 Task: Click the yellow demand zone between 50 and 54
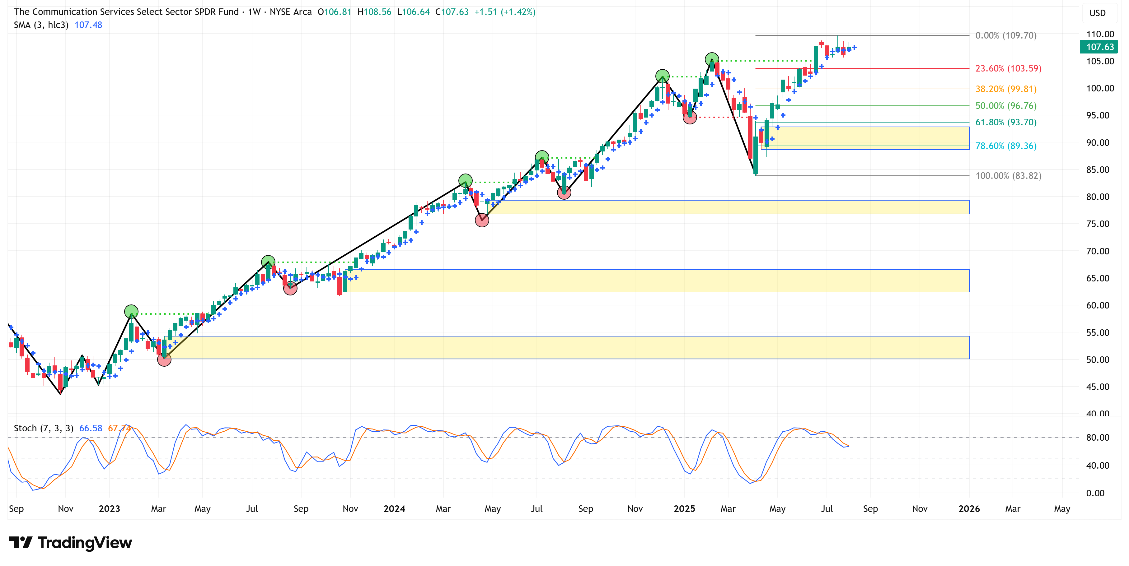pos(570,347)
